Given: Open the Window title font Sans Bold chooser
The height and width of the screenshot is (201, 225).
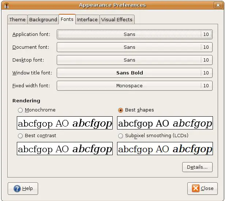Looking at the screenshot, I should pos(135,73).
